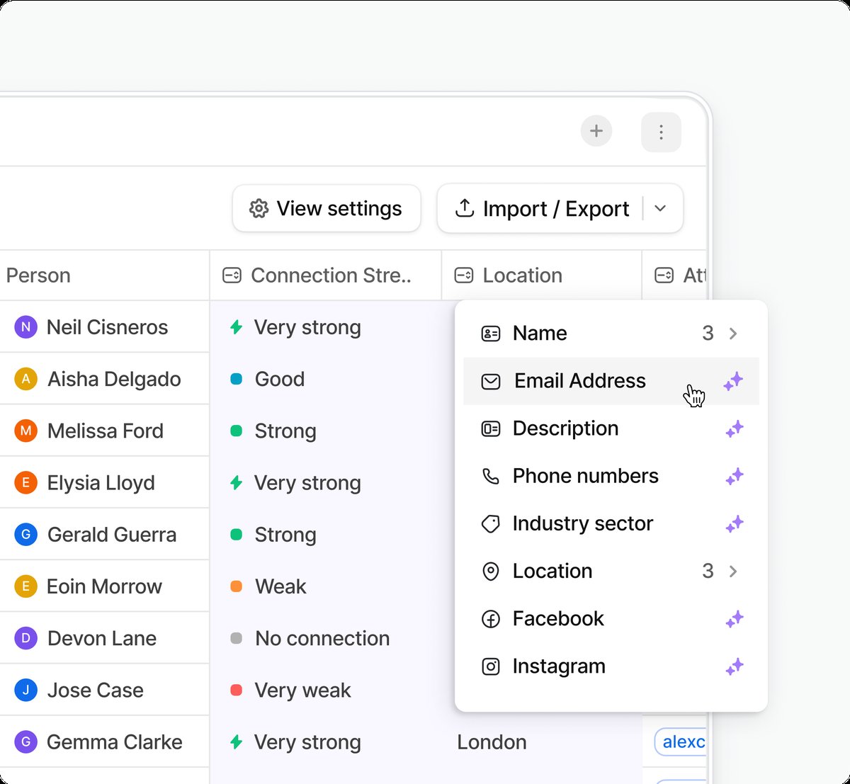850x784 pixels.
Task: Choose Instagram in the attribute menu
Action: [558, 666]
